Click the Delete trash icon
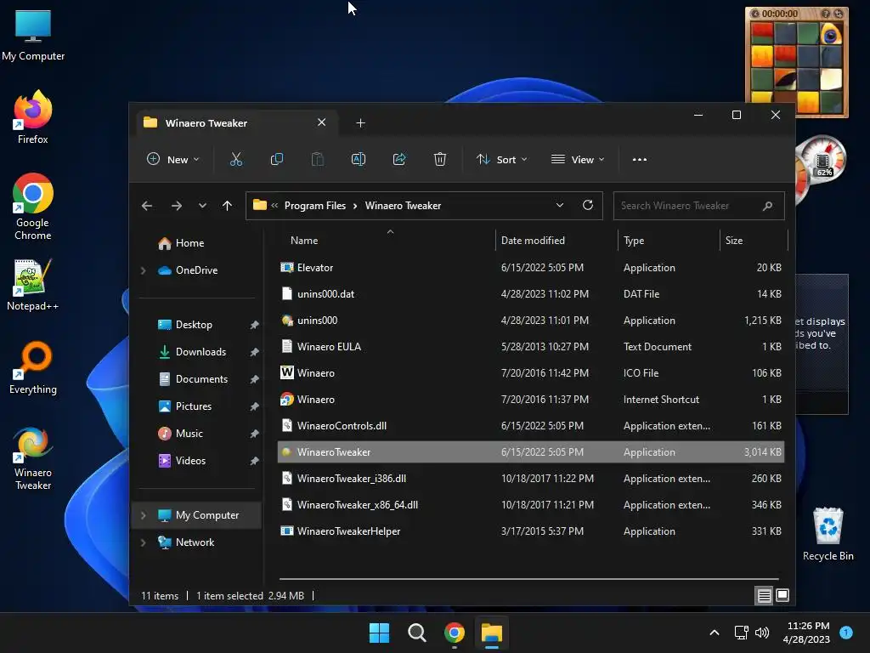Viewport: 870px width, 653px height. 440,159
